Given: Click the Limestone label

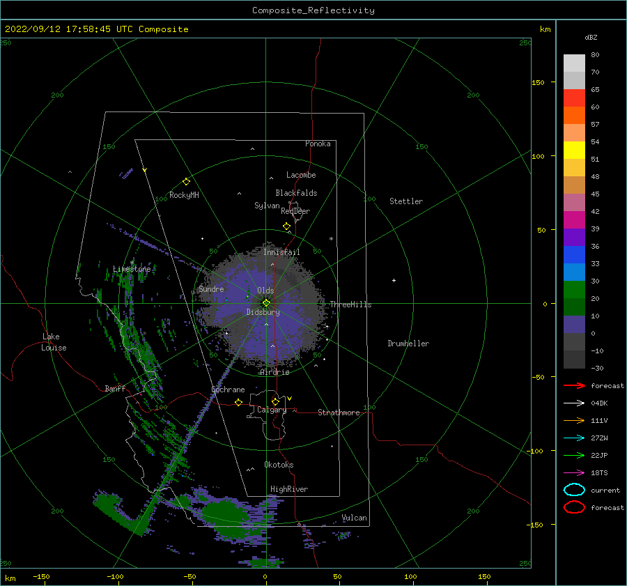Looking at the screenshot, I should click(132, 269).
